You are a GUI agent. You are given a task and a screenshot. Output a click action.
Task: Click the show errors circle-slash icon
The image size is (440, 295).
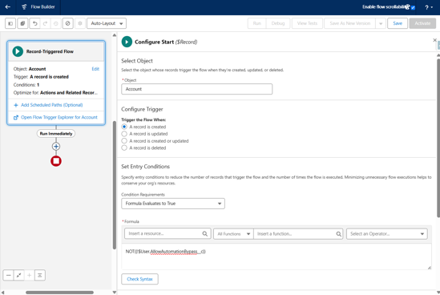click(67, 23)
